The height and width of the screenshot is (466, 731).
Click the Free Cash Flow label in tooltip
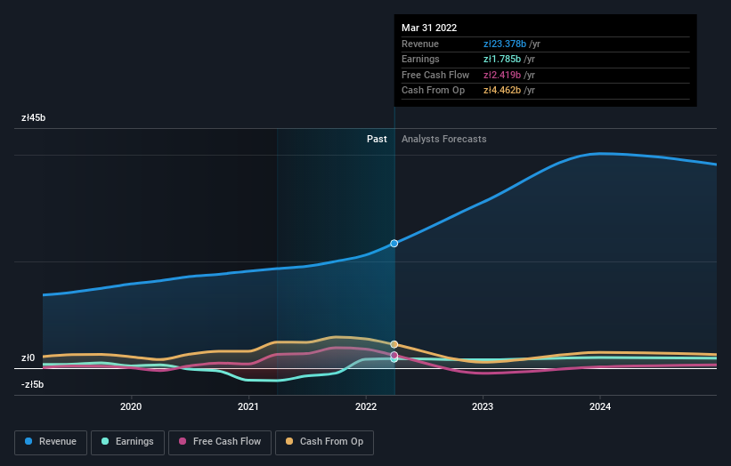coord(435,75)
